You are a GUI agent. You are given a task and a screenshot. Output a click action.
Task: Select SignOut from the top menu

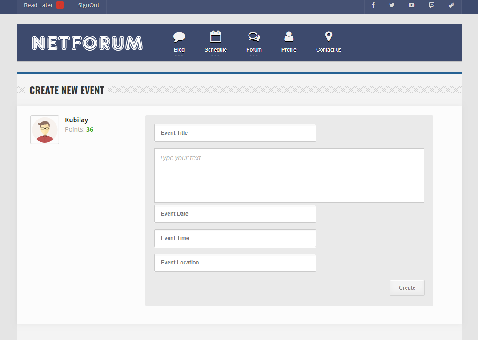pos(88,5)
